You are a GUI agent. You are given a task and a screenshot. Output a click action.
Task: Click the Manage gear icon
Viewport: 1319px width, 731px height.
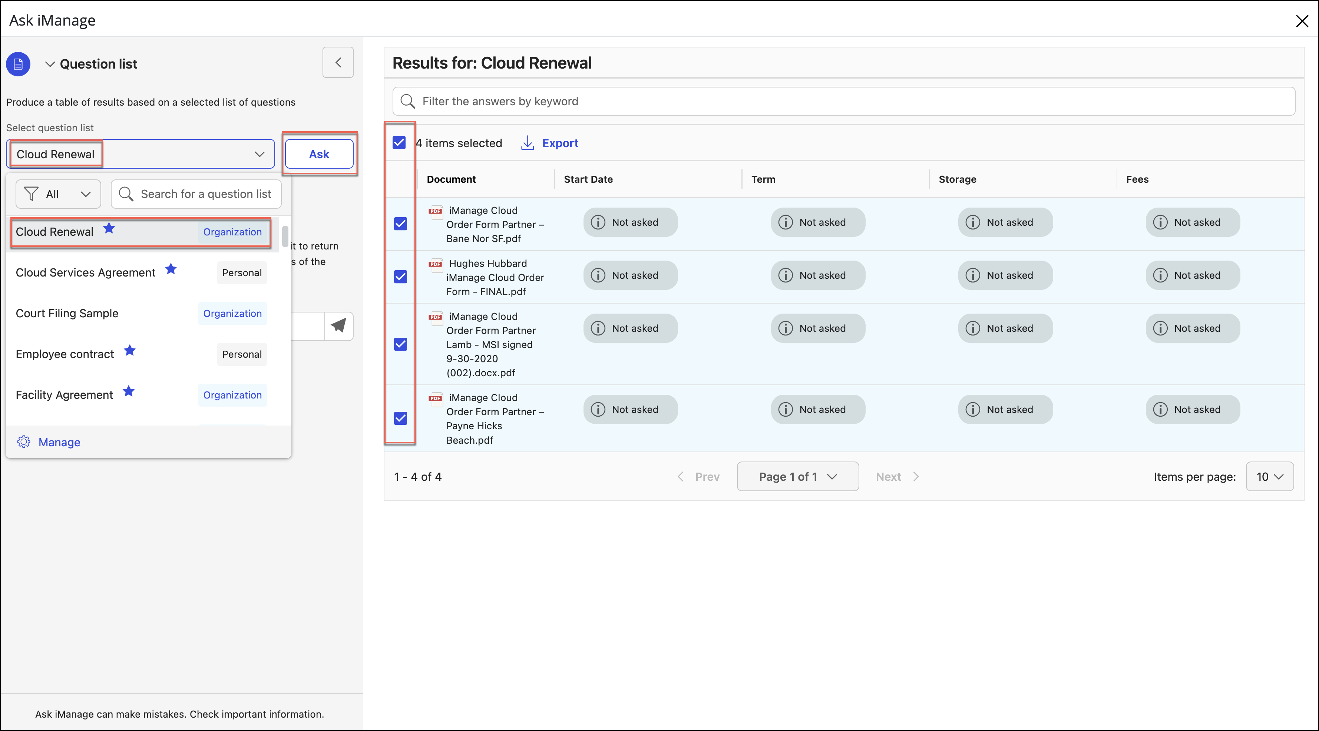click(24, 442)
